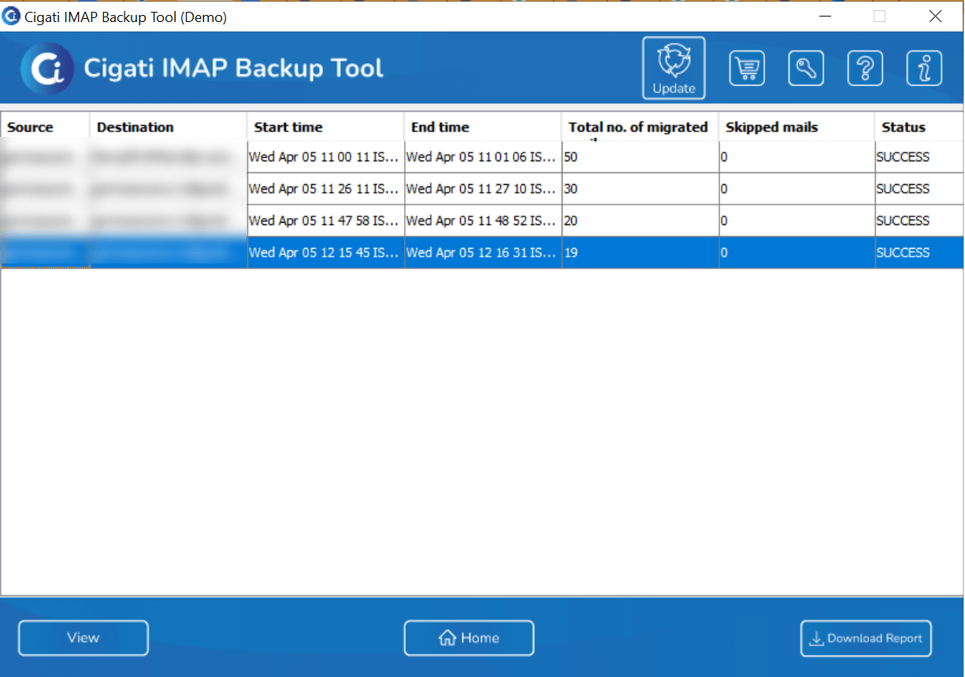
Task: Click the End time column header
Action: (x=483, y=127)
